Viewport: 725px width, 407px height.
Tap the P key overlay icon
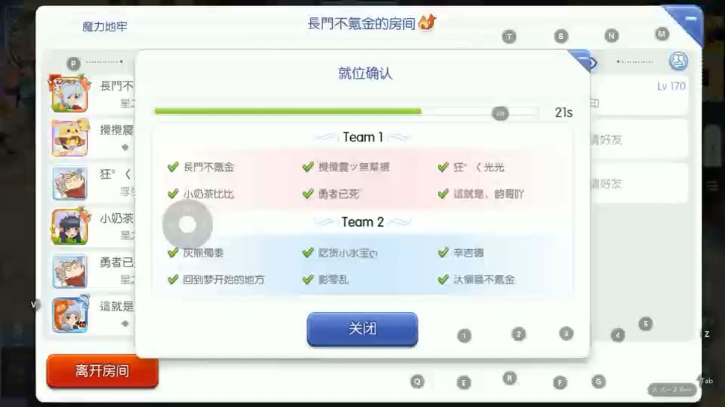[73, 64]
